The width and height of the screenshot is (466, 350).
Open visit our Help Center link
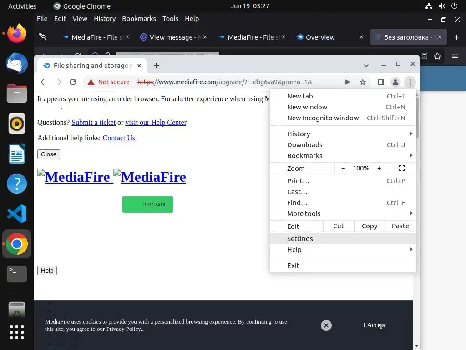point(156,123)
